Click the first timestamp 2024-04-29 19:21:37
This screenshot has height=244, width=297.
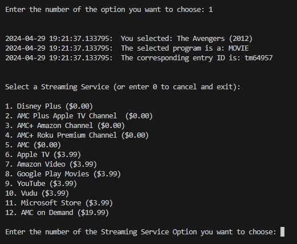(59, 39)
